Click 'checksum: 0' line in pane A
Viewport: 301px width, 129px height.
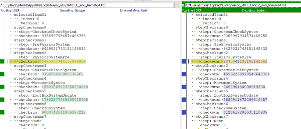(x=31, y=125)
